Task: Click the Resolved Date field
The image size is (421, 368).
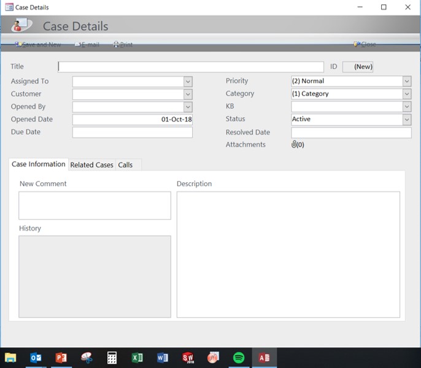Action: [x=351, y=132]
